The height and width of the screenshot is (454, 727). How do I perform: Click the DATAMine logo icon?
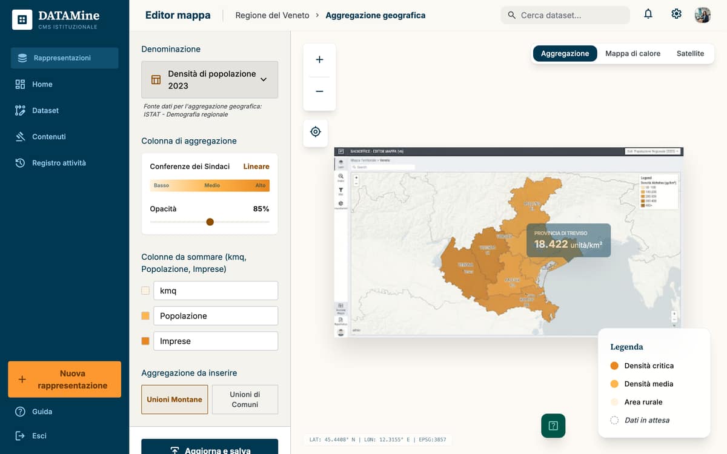(x=22, y=19)
